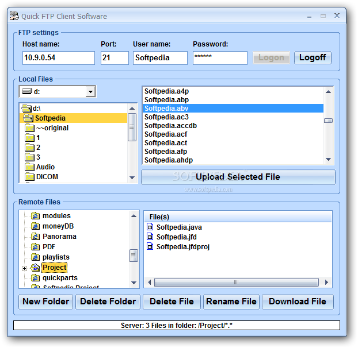Screen dimensions: 358x348
Task: Click the Audio folder icon
Action: point(30,167)
